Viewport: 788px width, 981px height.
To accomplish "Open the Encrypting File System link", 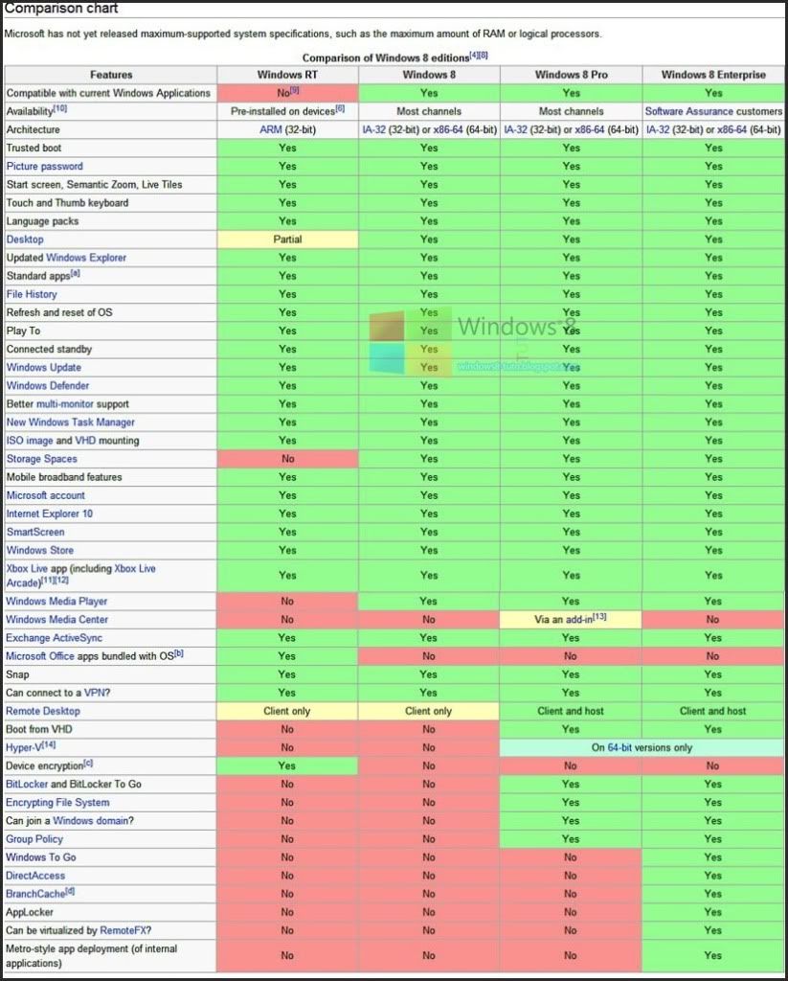I will click(57, 803).
